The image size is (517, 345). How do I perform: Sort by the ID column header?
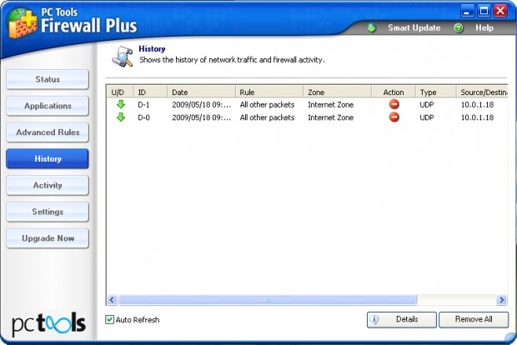(150, 92)
